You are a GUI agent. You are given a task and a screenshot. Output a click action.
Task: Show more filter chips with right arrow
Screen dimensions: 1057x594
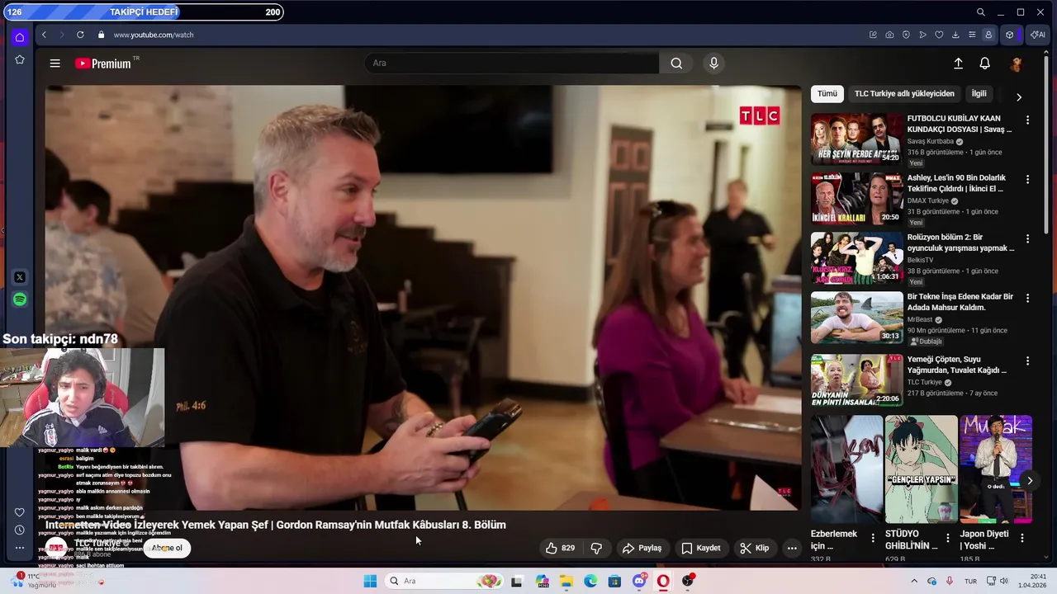[1018, 97]
